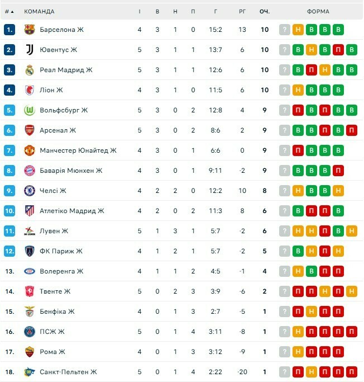Sort standings by ОЧ. points column
Viewport: 364px width, 382px height.
[x=265, y=11]
